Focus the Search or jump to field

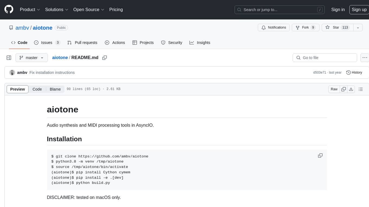(x=280, y=10)
